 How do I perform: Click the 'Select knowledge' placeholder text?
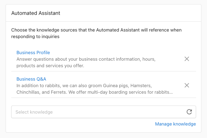click(34, 112)
